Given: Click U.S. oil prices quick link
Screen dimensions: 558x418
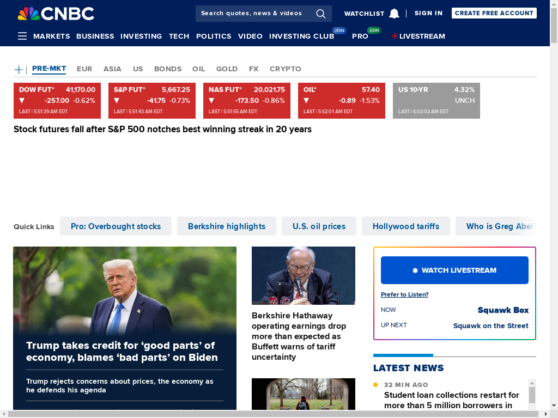Looking at the screenshot, I should (319, 226).
